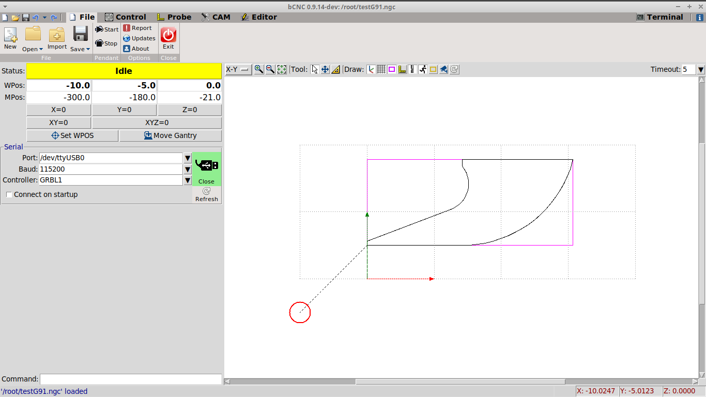The width and height of the screenshot is (706, 397).
Task: Zoom in on the canvas
Action: (259, 69)
